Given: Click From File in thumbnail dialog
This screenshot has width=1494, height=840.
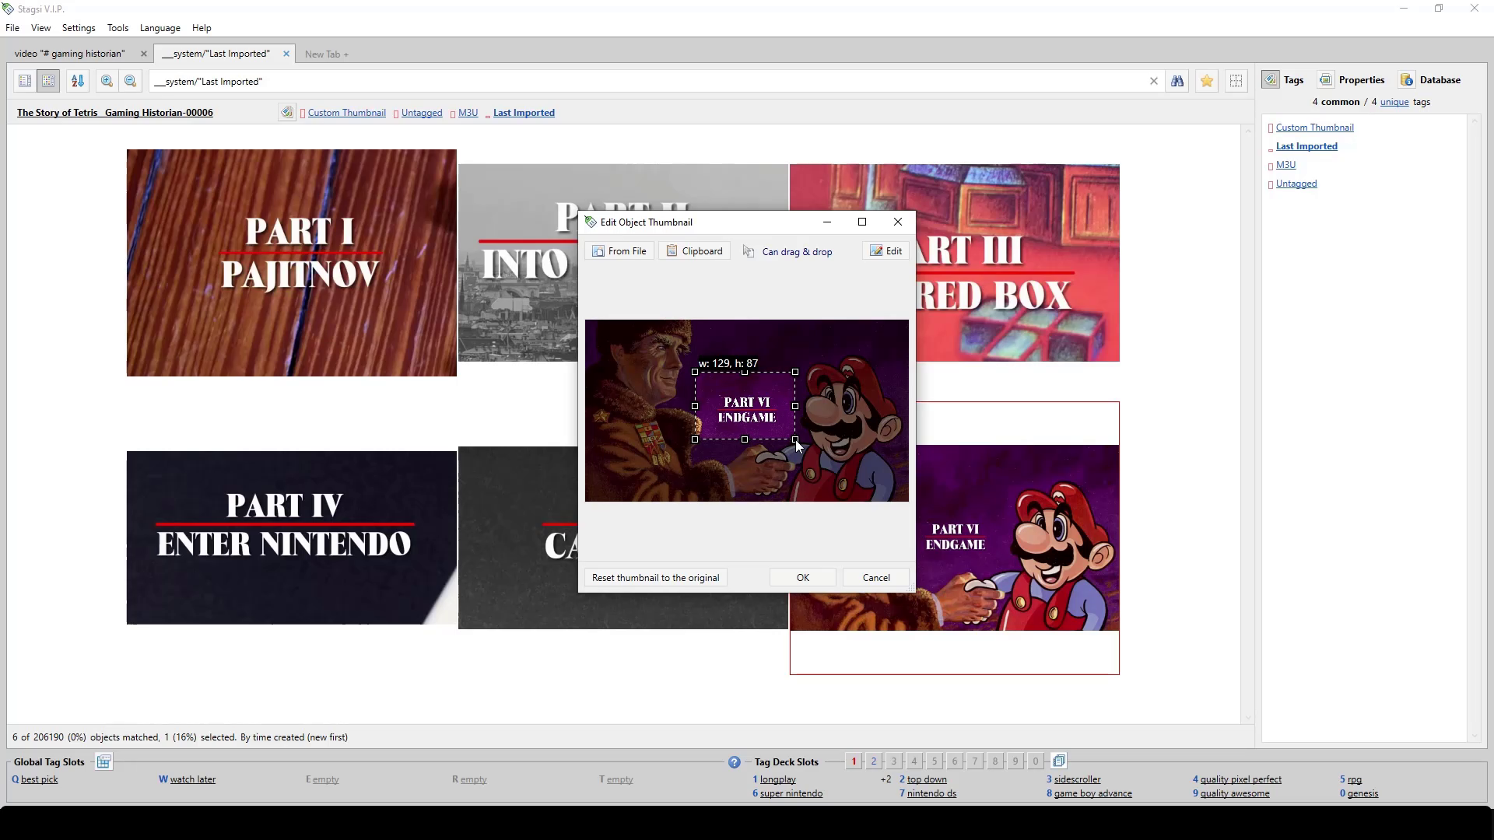Looking at the screenshot, I should (619, 251).
